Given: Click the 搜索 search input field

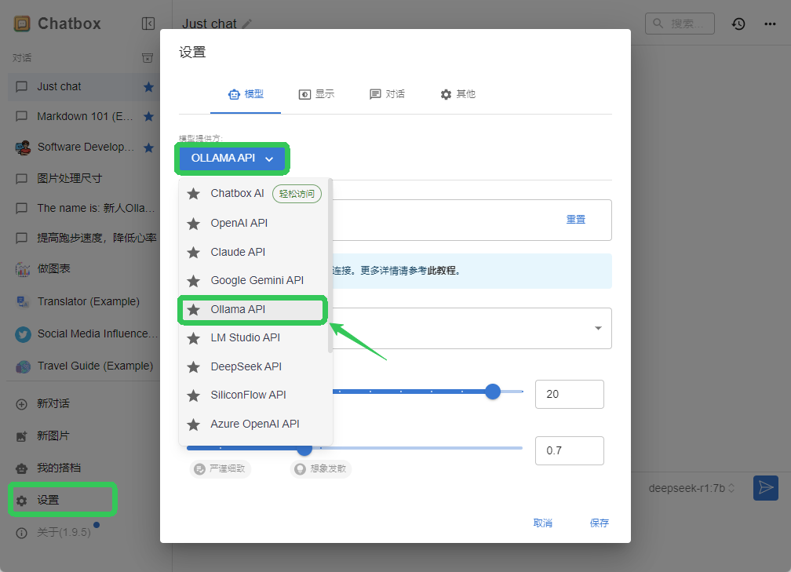Looking at the screenshot, I should [x=680, y=24].
